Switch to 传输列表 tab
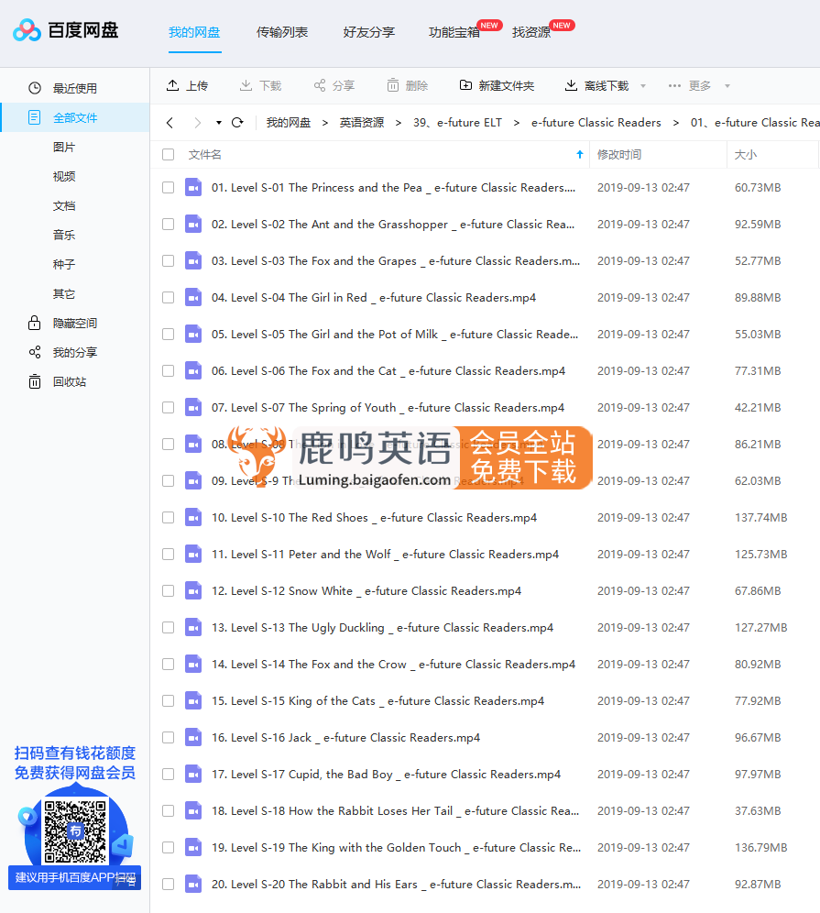The height and width of the screenshot is (913, 820). (282, 32)
